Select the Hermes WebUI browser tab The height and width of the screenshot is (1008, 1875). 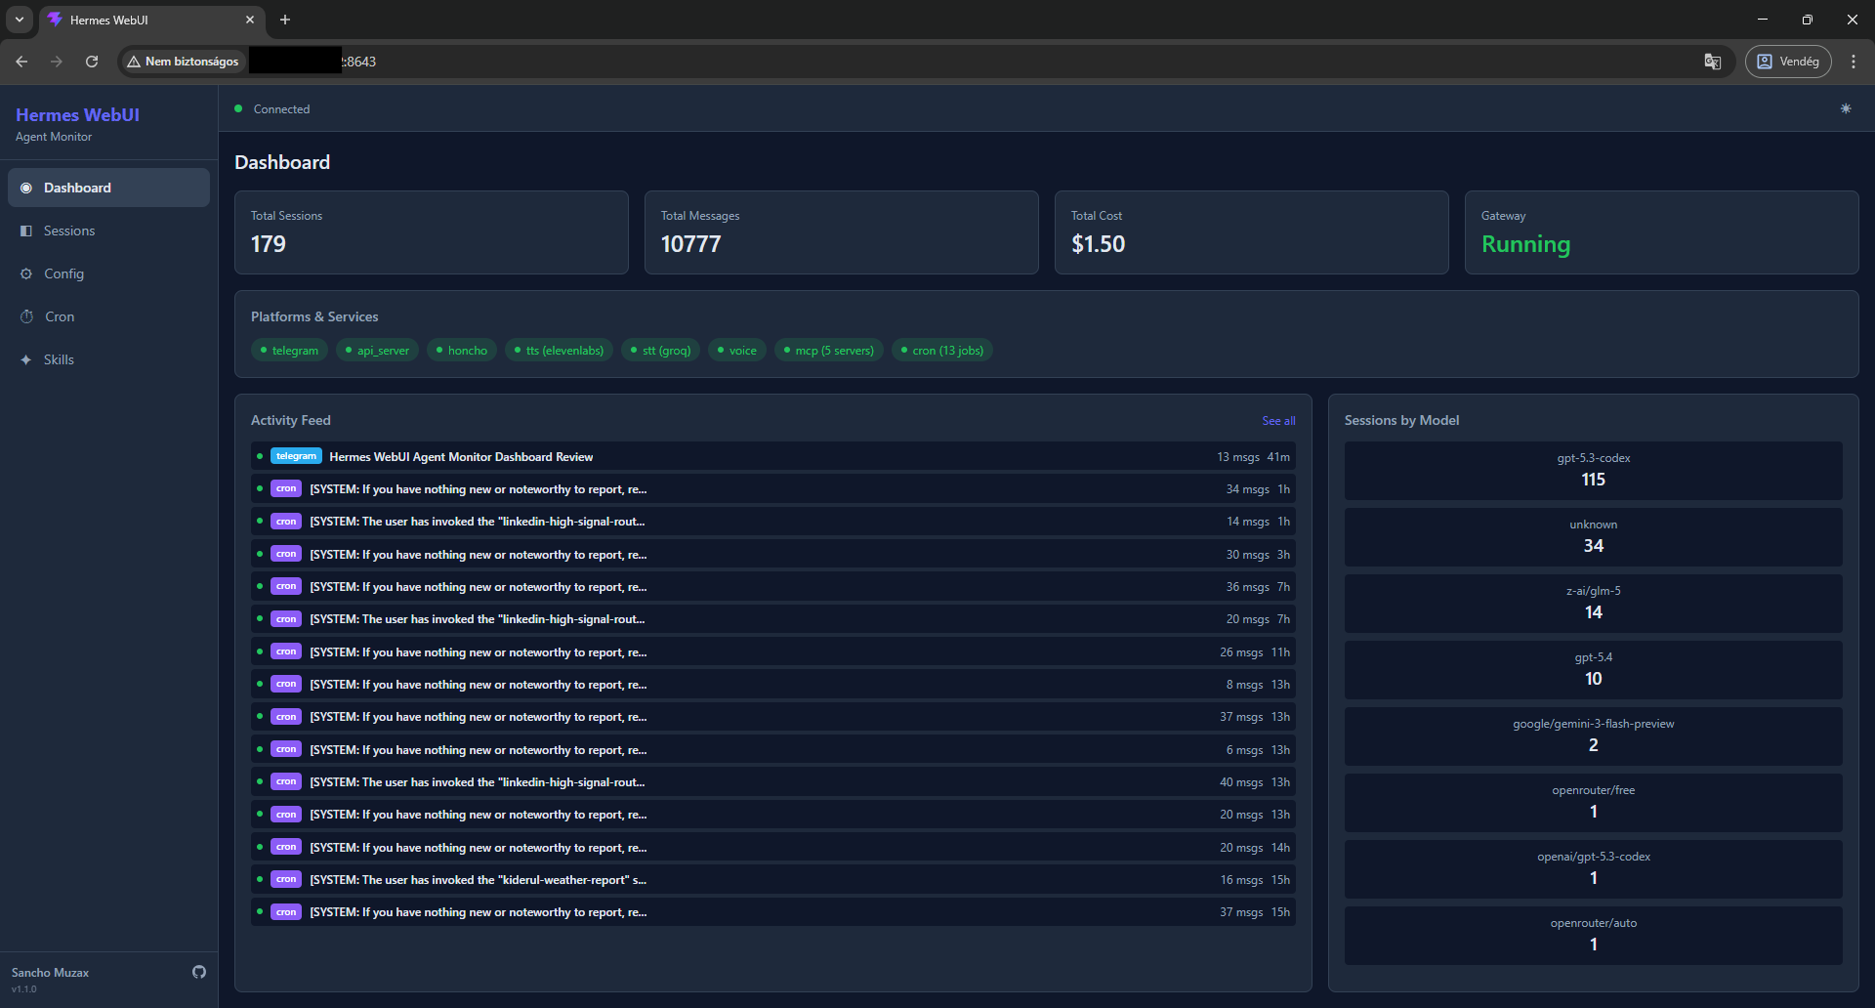click(x=151, y=20)
